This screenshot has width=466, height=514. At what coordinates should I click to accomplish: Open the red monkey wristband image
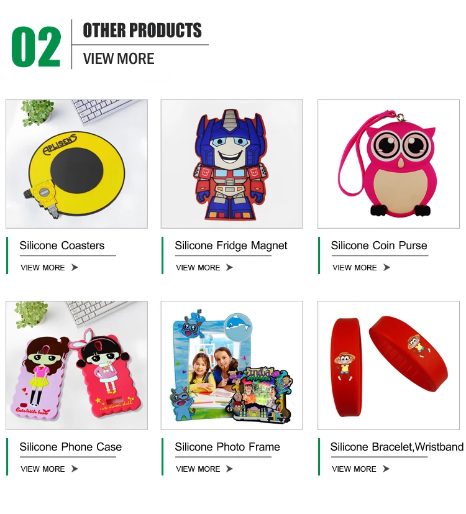[x=389, y=365]
